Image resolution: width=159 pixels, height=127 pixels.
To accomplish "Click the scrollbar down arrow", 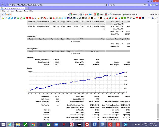I will 158,119.
